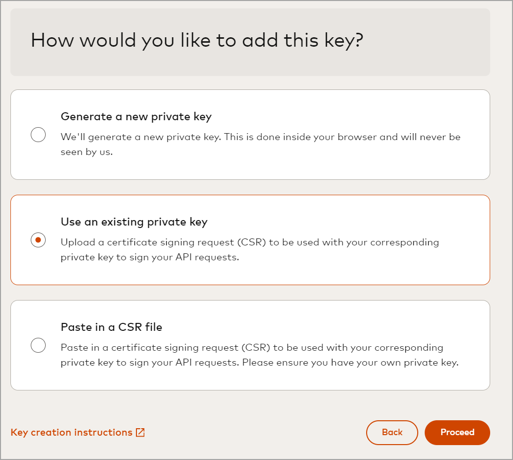Click the Proceed button

pyautogui.click(x=457, y=432)
